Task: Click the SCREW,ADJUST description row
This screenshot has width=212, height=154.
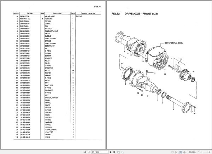Action: coord(51,97)
